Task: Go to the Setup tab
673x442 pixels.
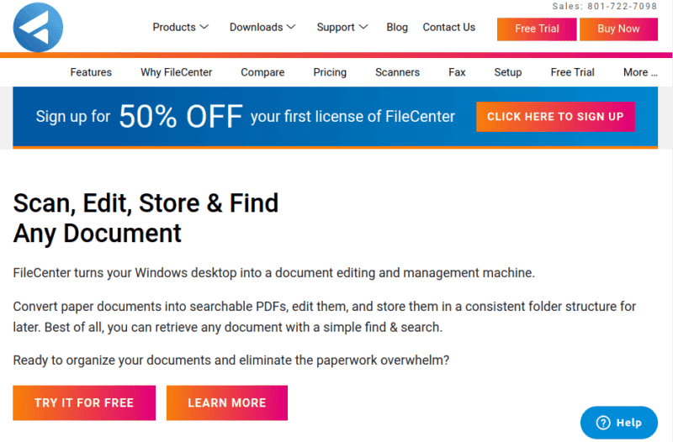Action: [x=508, y=72]
